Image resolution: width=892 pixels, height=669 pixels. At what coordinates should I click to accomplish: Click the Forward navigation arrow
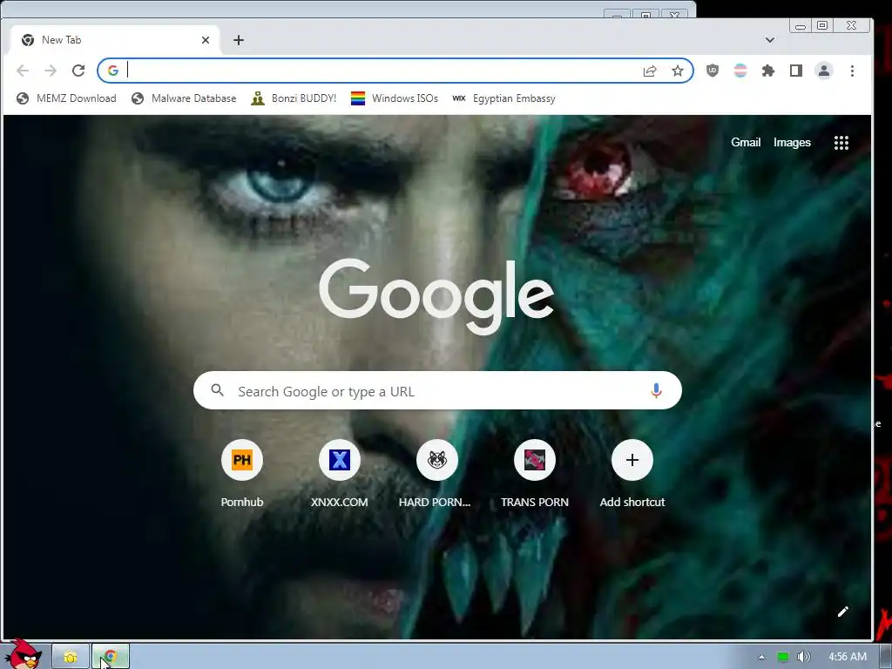point(51,71)
